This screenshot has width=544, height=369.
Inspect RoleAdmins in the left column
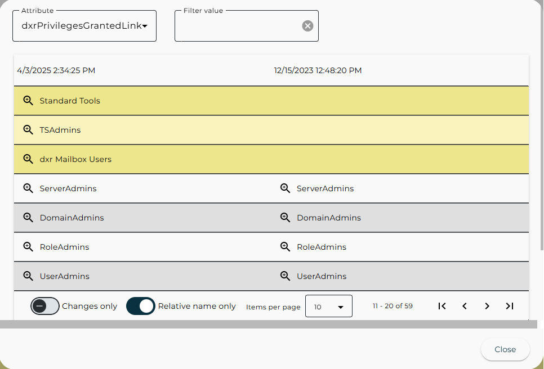coord(28,246)
